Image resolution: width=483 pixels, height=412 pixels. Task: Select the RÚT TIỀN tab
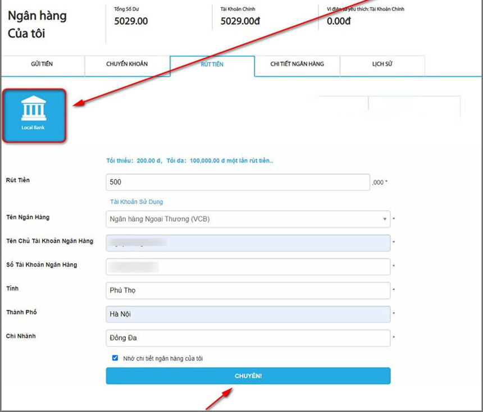pyautogui.click(x=212, y=65)
